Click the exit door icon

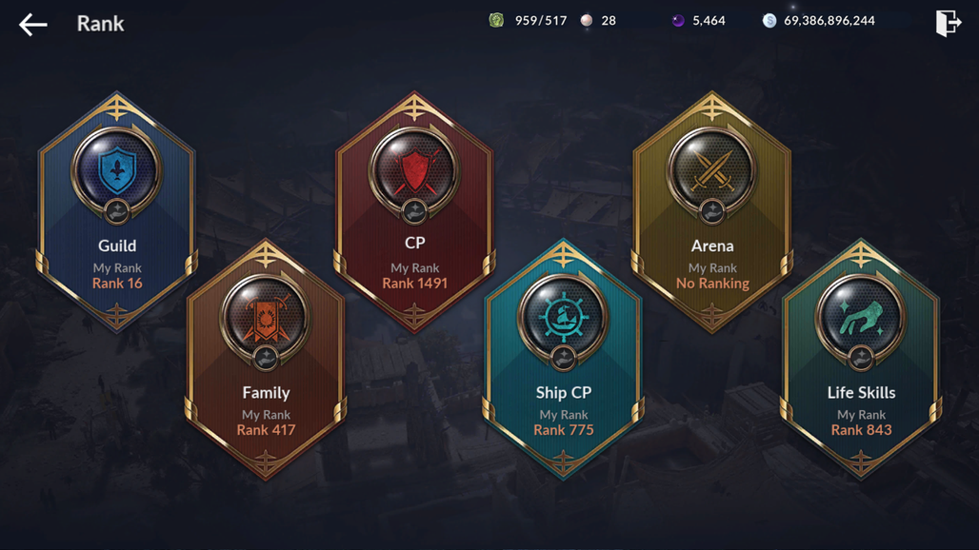click(949, 23)
